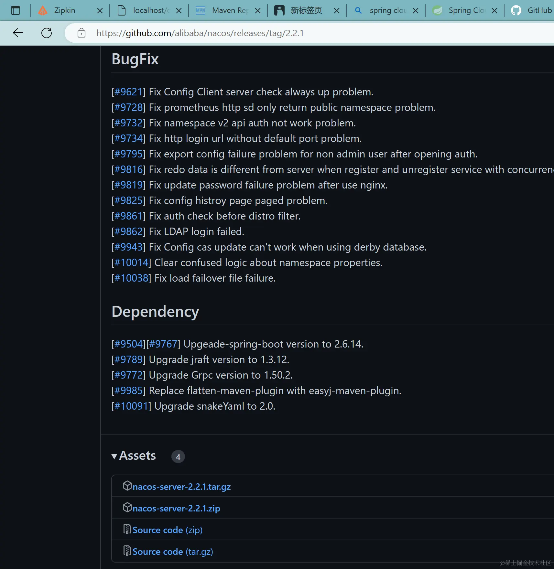Close the Maven Repository tab
The height and width of the screenshot is (569, 554).
click(x=258, y=11)
